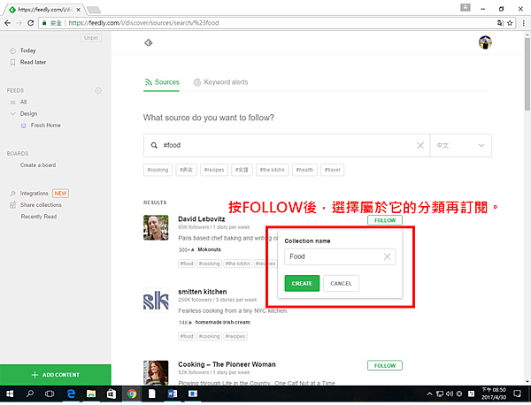Screen dimensions: 531x405
Task: Reload the page with refresh icon
Action: pos(30,23)
